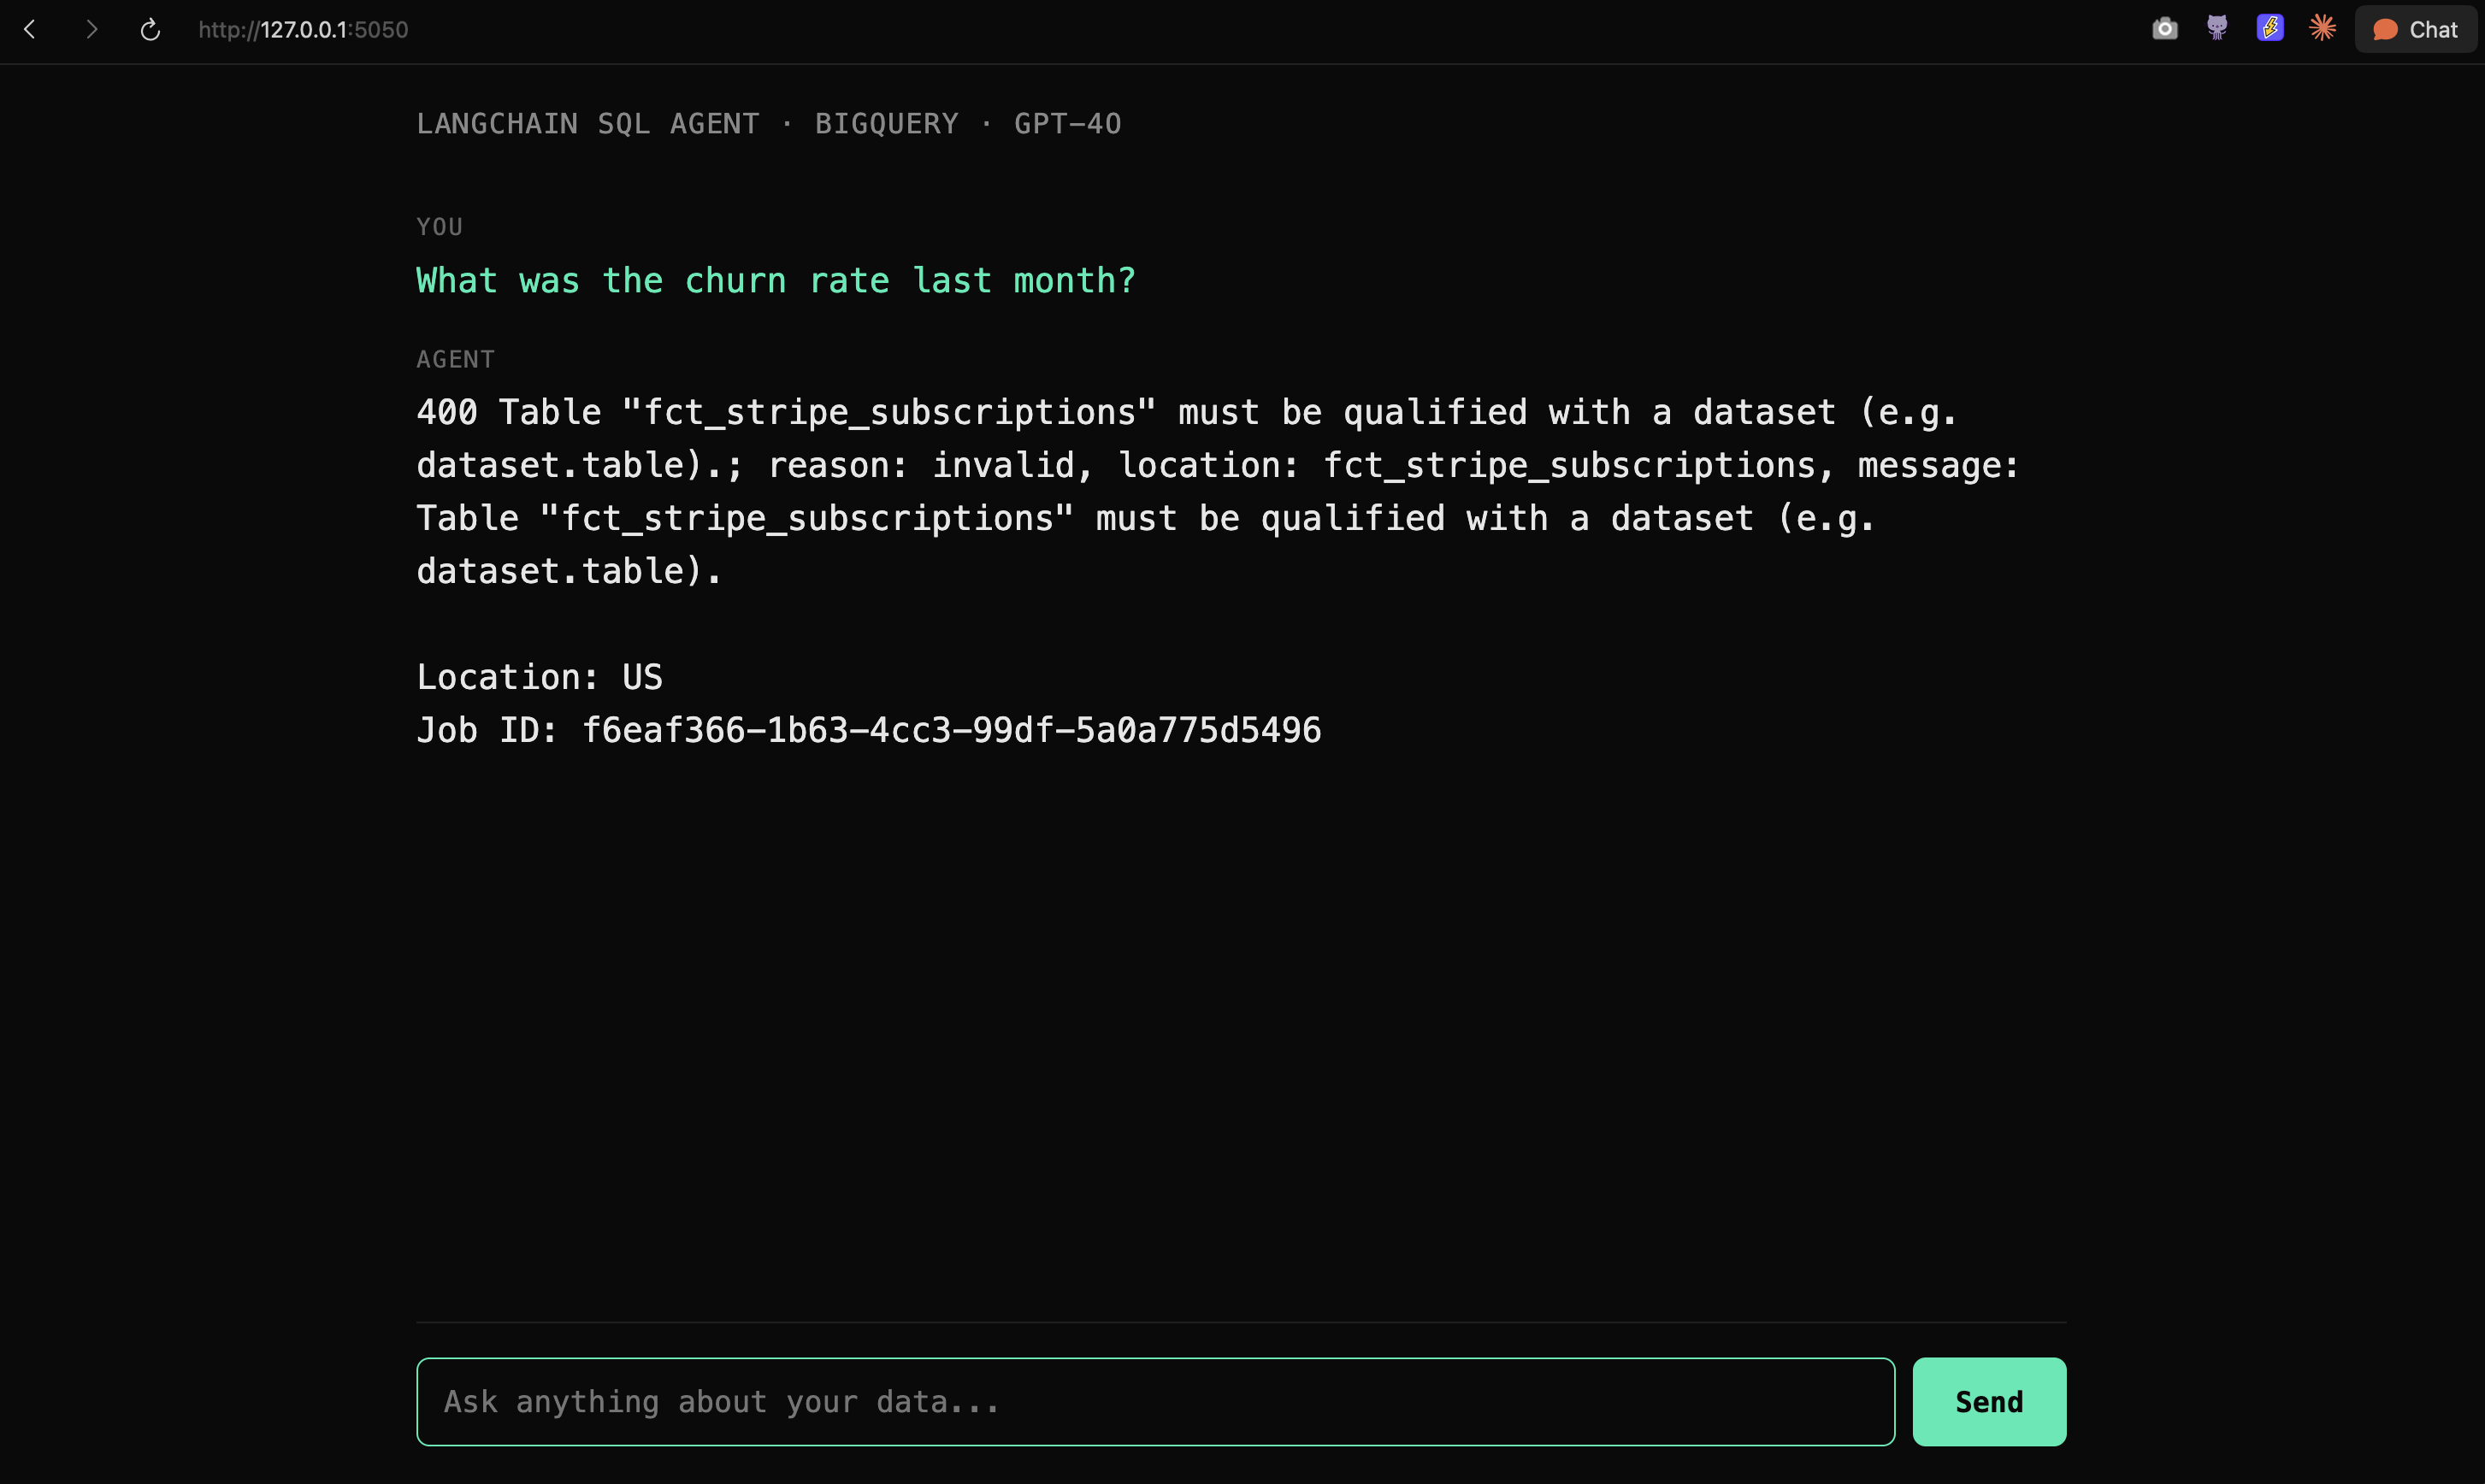Viewport: 2485px width, 1484px height.
Task: Click the 'What was the churn rate' question
Action: [776, 281]
